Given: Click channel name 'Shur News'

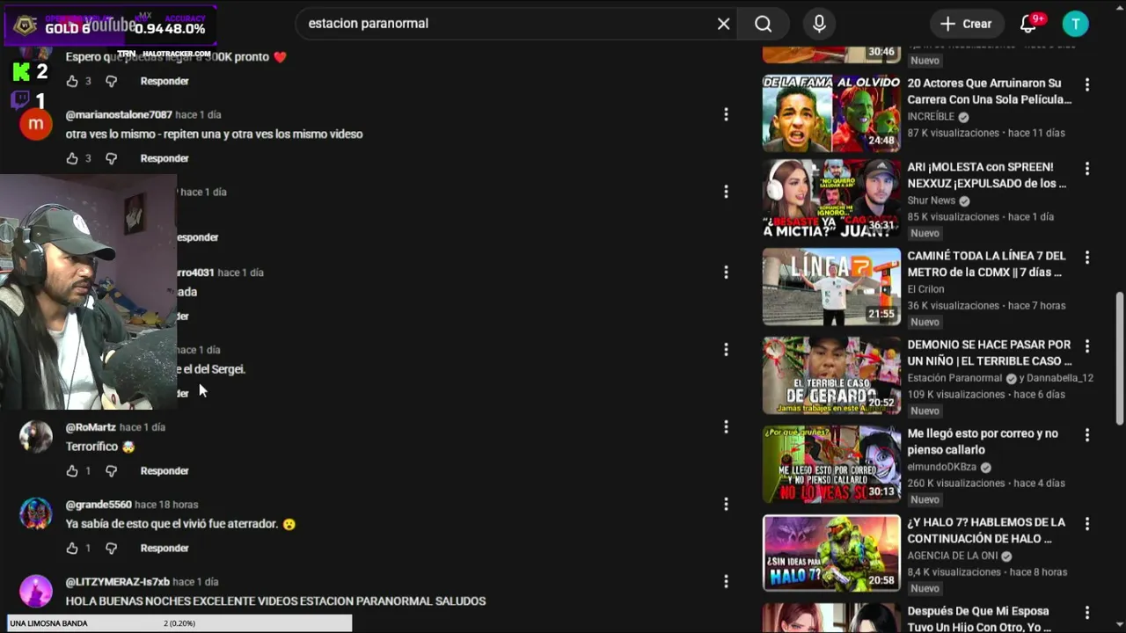Looking at the screenshot, I should click(x=931, y=200).
